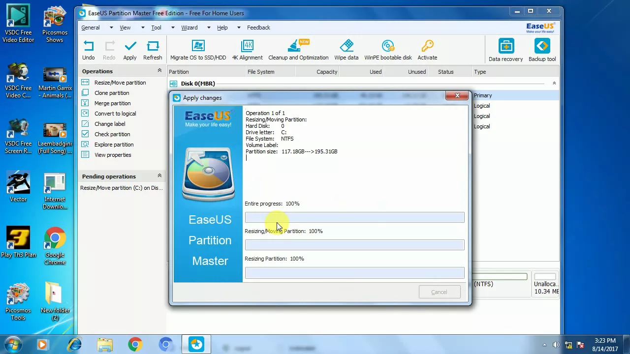The height and width of the screenshot is (354, 630).
Task: Open Data recovery tool
Action: (x=505, y=51)
